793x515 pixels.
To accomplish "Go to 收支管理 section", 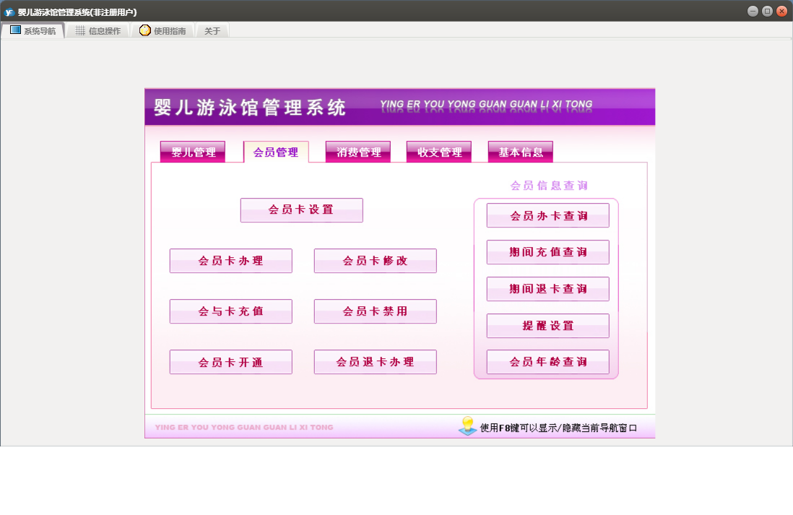I will (439, 152).
